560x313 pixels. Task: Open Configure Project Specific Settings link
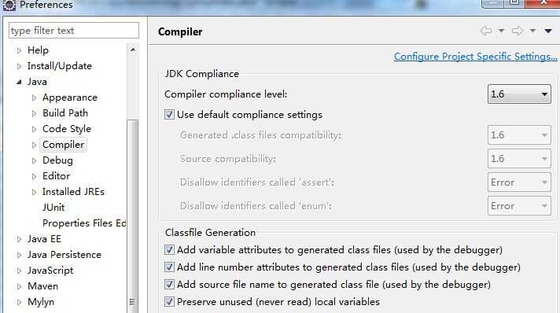click(x=475, y=57)
